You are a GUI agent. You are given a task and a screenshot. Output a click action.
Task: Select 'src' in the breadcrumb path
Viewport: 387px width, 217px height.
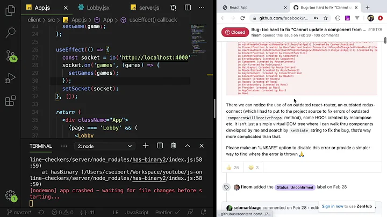pyautogui.click(x=52, y=20)
